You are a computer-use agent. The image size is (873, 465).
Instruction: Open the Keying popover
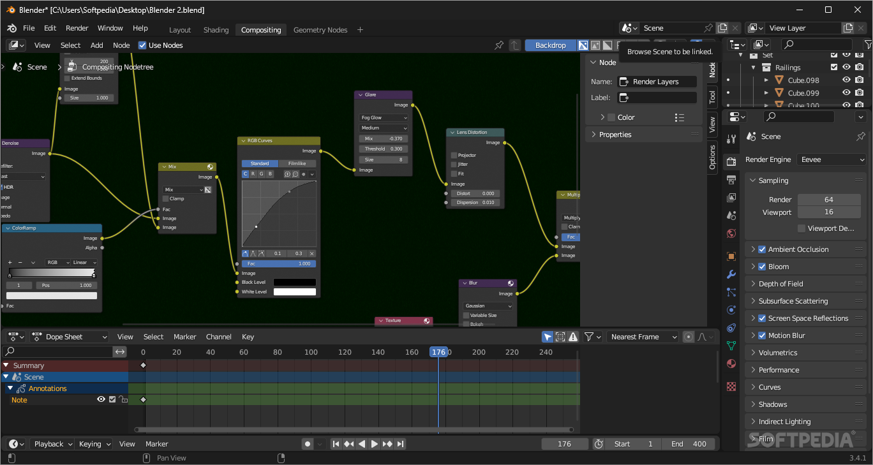point(94,444)
